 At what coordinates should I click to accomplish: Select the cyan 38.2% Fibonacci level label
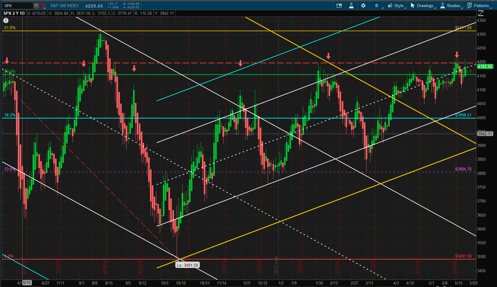10,115
